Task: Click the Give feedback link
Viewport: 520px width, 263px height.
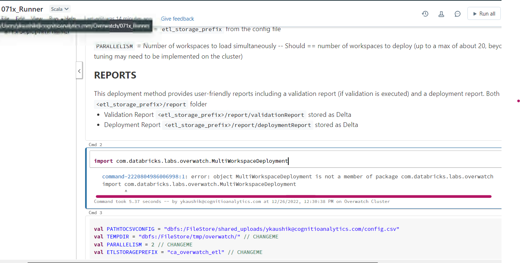Action: [x=177, y=18]
